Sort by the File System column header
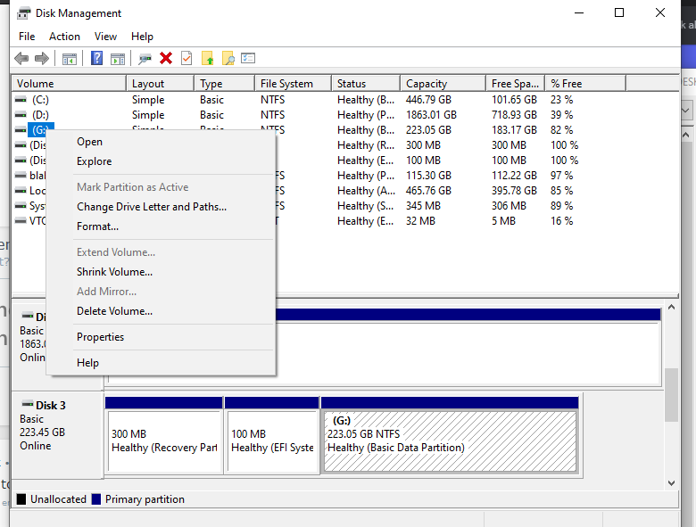The width and height of the screenshot is (696, 527). [286, 84]
